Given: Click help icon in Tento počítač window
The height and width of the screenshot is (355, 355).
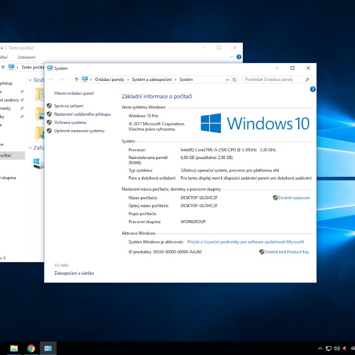Looking at the screenshot, I should (x=239, y=57).
